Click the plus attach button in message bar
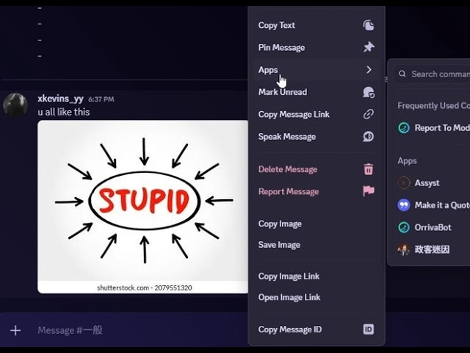This screenshot has height=353, width=470. click(15, 330)
